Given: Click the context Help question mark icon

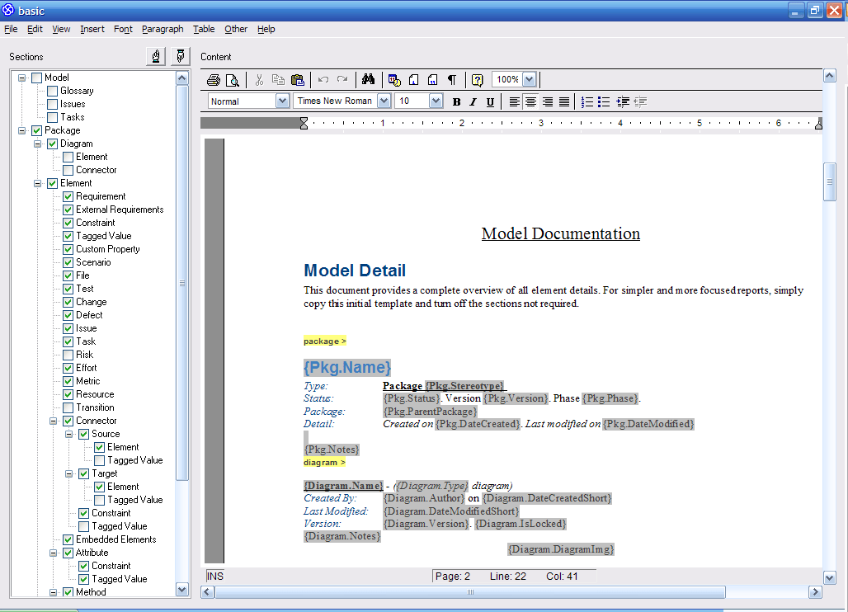Looking at the screenshot, I should pos(477,79).
